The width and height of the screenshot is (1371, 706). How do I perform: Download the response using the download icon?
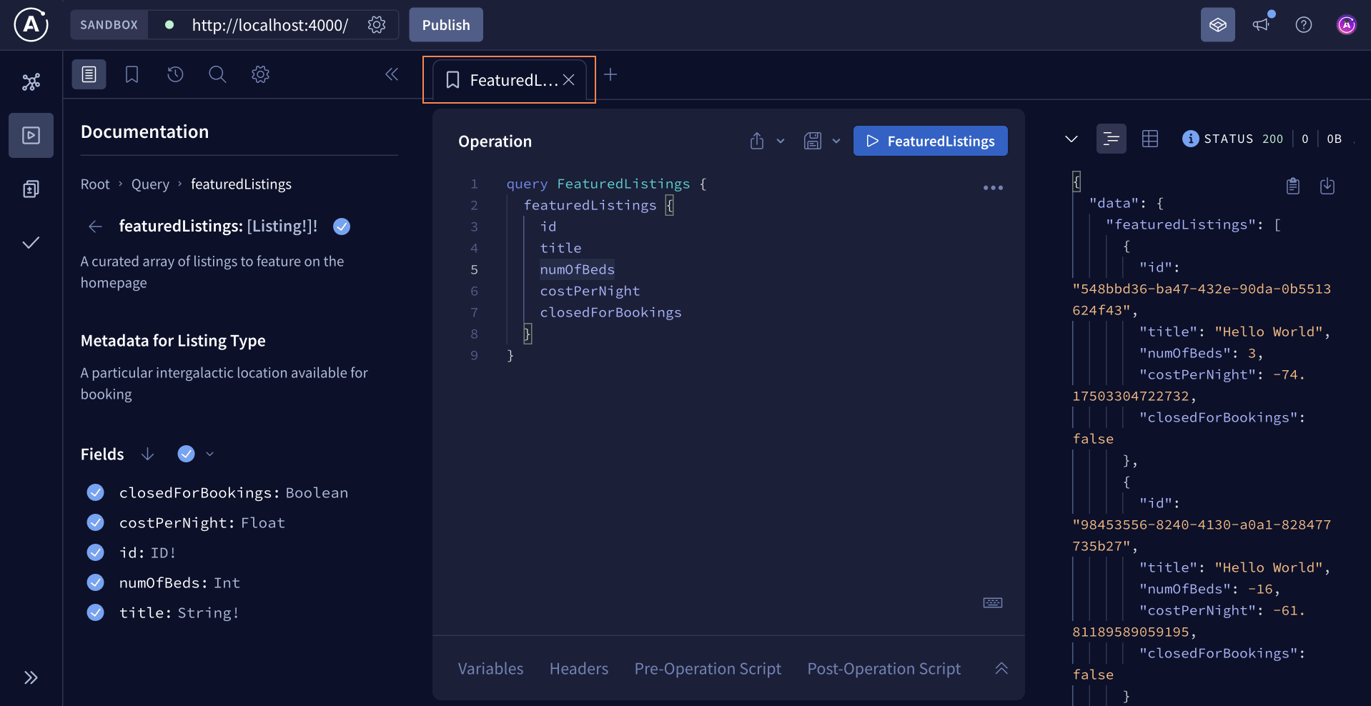tap(1327, 186)
